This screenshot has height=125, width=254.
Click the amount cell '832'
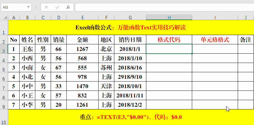(82, 96)
